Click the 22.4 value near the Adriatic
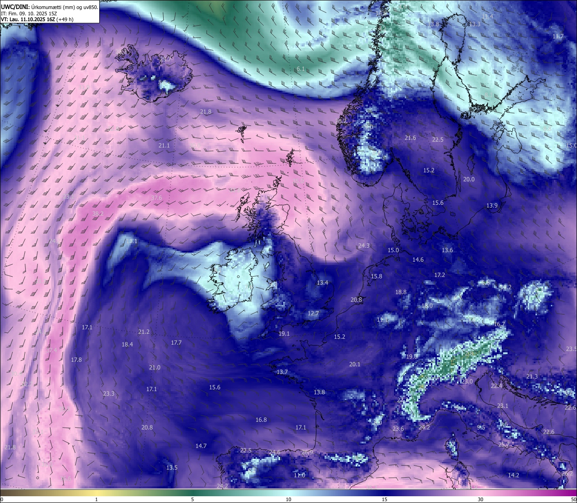Screen dimensions: 577x503 pyautogui.click(x=496, y=386)
